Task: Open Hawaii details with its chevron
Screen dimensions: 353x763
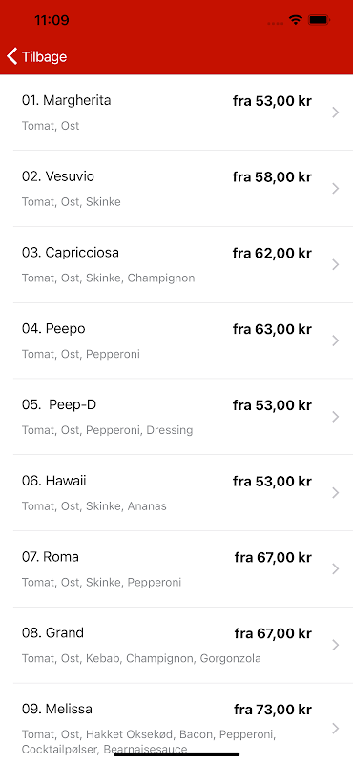Action: (x=336, y=493)
